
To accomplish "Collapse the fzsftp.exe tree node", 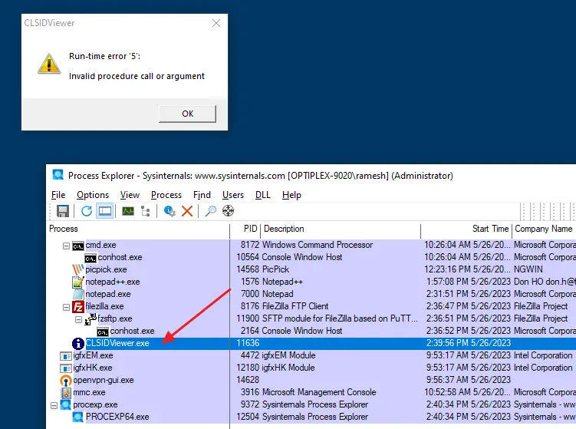I will point(78,319).
